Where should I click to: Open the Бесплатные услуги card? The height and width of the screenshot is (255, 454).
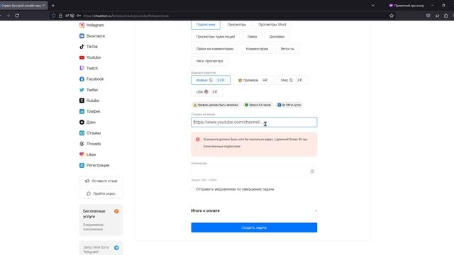coord(101,220)
